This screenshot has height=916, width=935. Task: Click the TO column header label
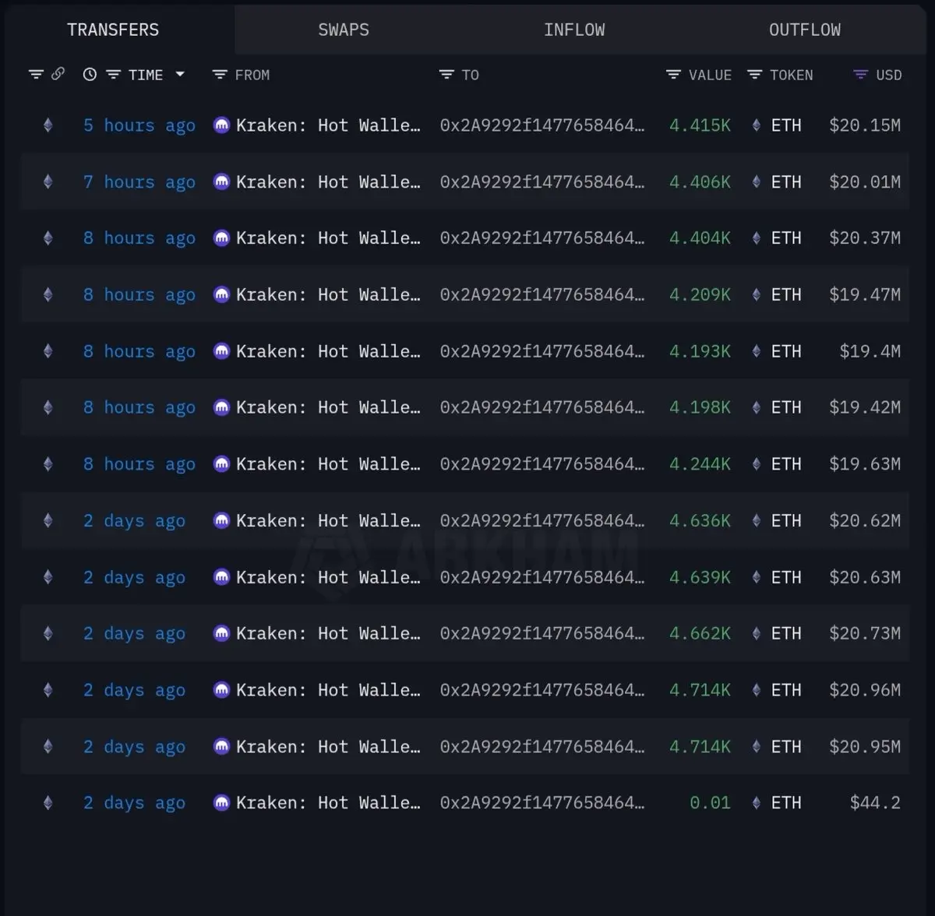(470, 75)
